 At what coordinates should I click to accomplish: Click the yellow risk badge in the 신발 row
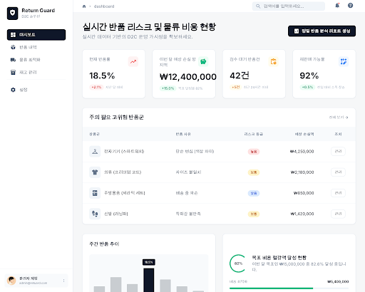click(x=254, y=214)
